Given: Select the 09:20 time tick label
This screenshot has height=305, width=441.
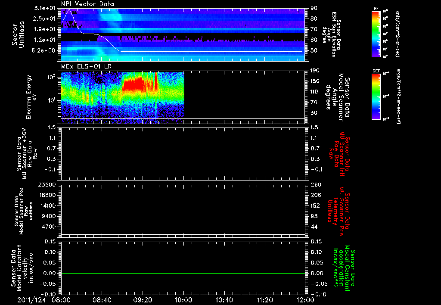Looking at the screenshot, I should pos(143,300).
